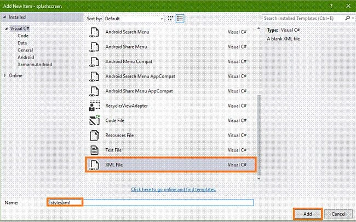Expand the Online section
The width and height of the screenshot is (356, 222).
click(4, 75)
